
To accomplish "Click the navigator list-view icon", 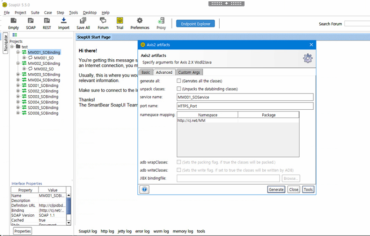I will tap(15, 35).
